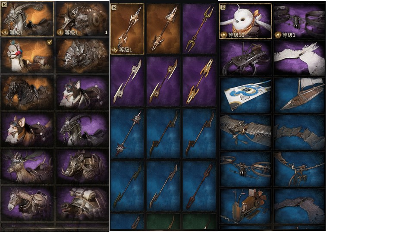Select the equipped orange spear level 1
This screenshot has height=233, width=405.
click(127, 29)
